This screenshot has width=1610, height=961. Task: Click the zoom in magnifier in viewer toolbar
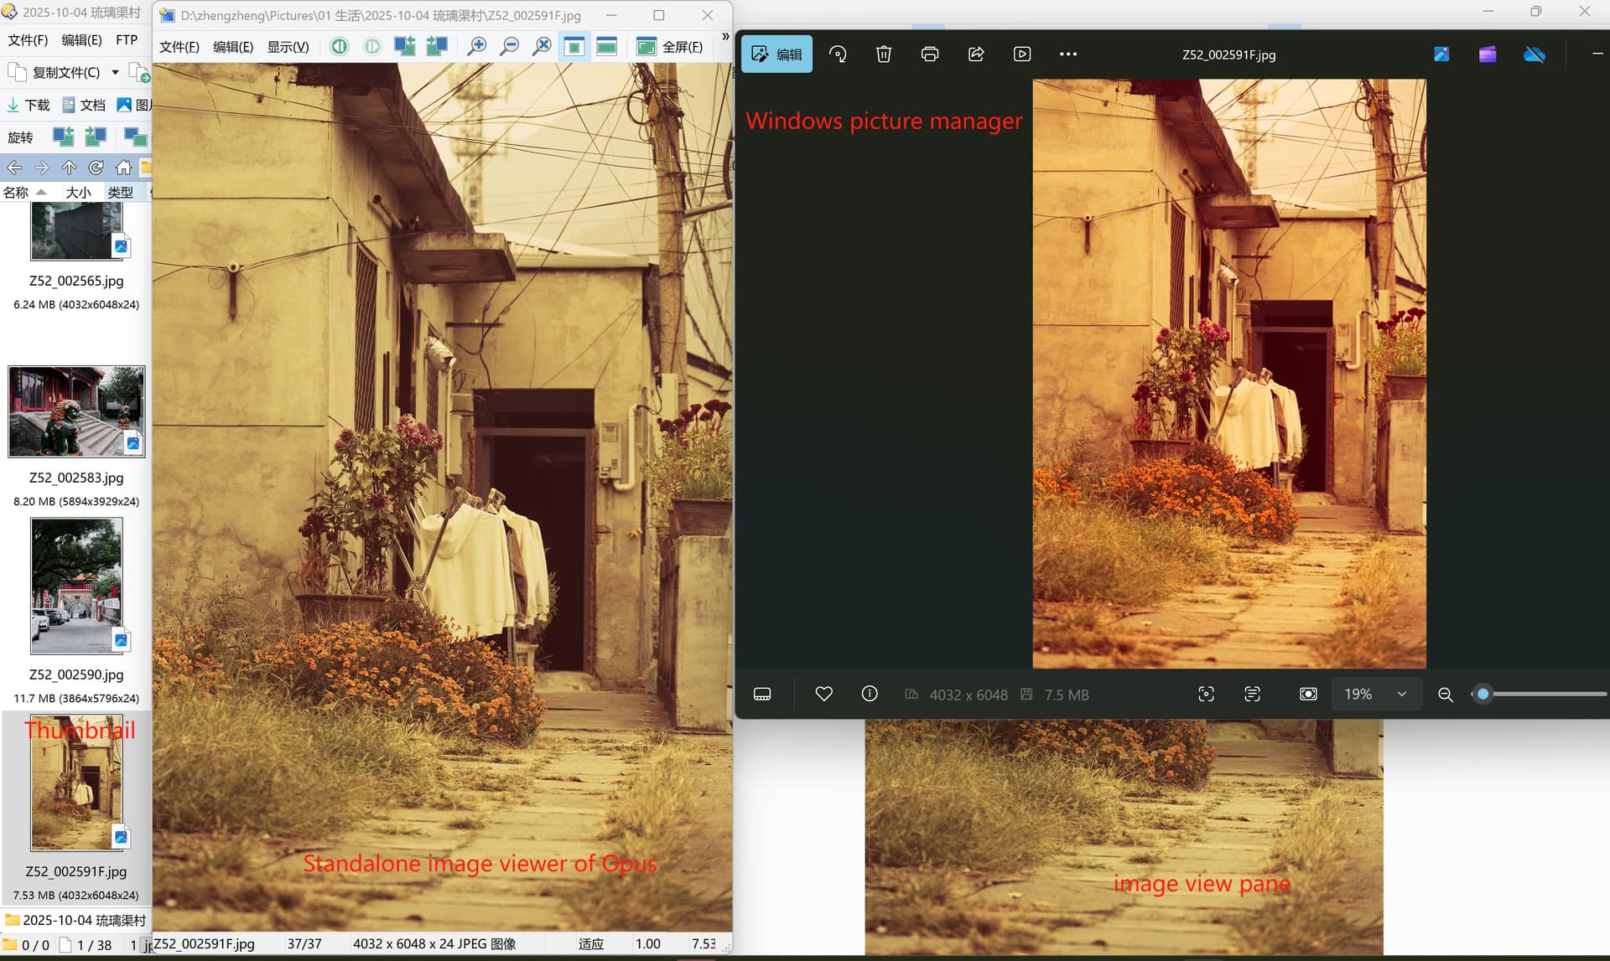(476, 47)
